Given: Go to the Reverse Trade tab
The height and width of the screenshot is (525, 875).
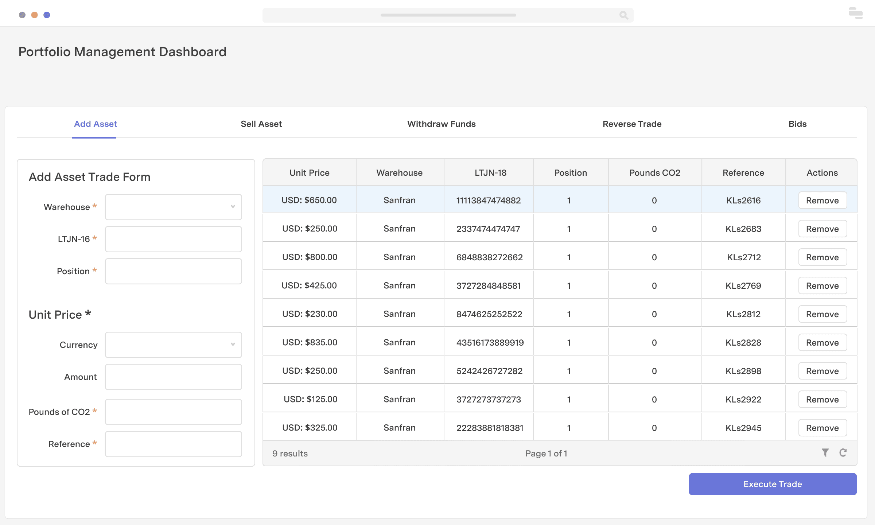Looking at the screenshot, I should [632, 124].
